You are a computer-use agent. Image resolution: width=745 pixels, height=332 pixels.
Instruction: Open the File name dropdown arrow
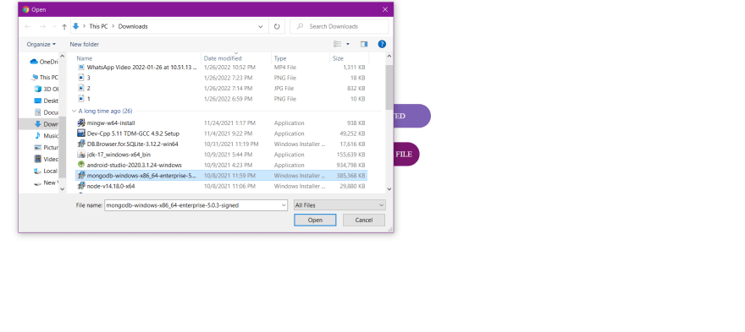pos(284,205)
